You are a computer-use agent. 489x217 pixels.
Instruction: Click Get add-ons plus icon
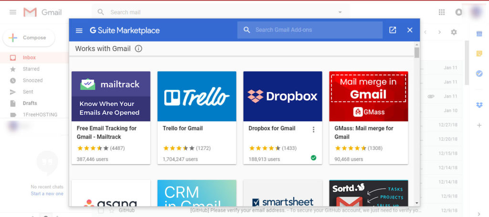pyautogui.click(x=479, y=125)
